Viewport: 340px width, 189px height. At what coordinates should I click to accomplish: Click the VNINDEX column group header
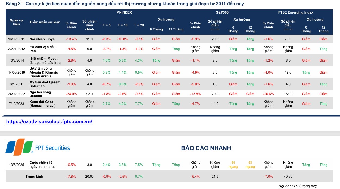point(124,12)
